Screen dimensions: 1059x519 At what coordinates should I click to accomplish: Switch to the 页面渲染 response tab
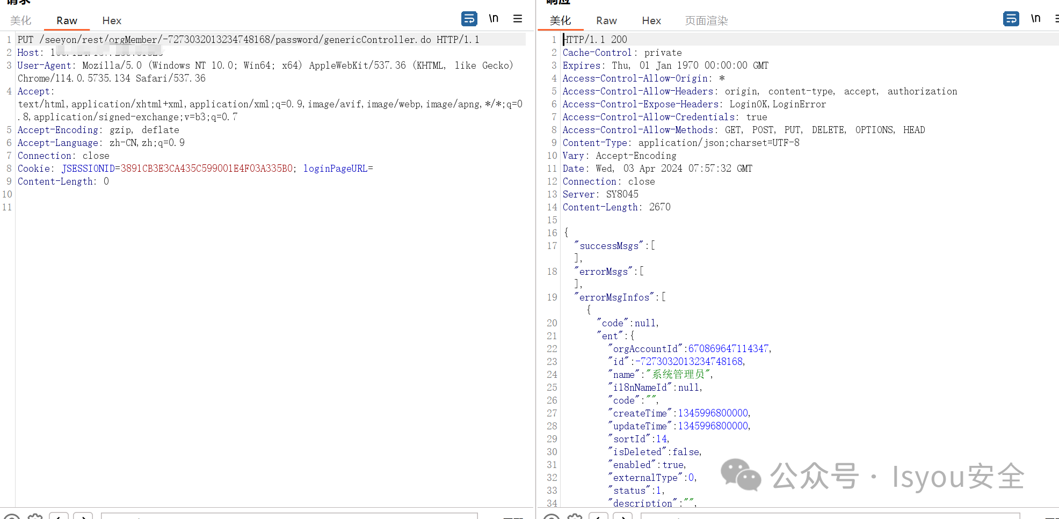point(706,20)
